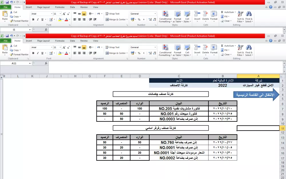The width and height of the screenshot is (286, 179).
Task: Toggle Bold in the upper window (I5)
Action: [33, 19]
